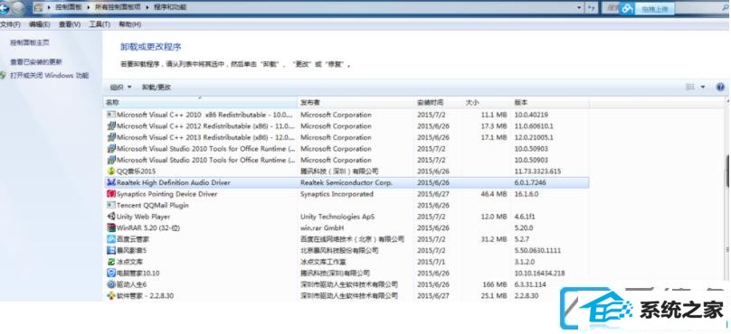Viewport: 731px width, 334px height.
Task: Click the Visual C++ 2012 Redistributable icon
Action: coord(111,126)
